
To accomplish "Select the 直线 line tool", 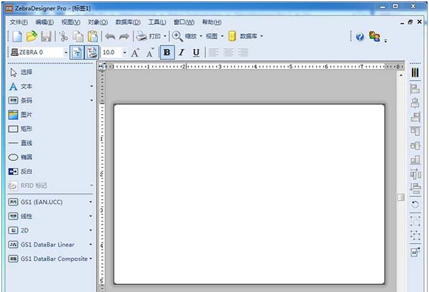I will [x=21, y=143].
